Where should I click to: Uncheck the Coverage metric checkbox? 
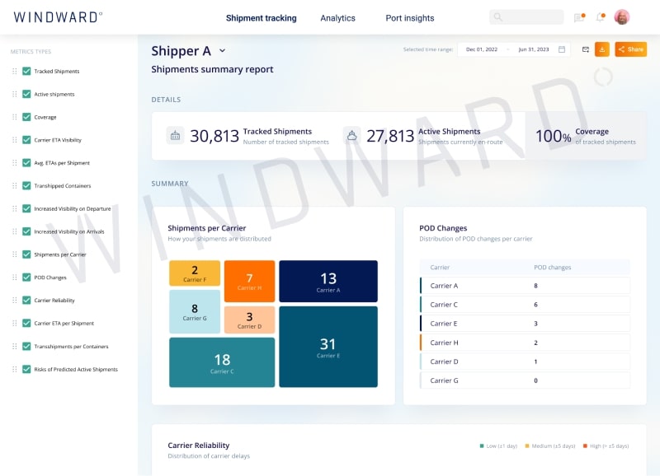(26, 117)
